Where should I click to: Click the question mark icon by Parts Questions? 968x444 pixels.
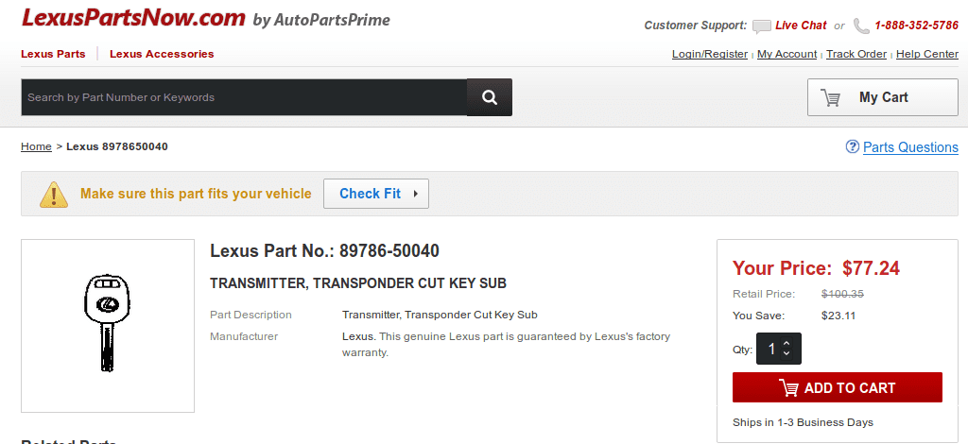pos(852,146)
